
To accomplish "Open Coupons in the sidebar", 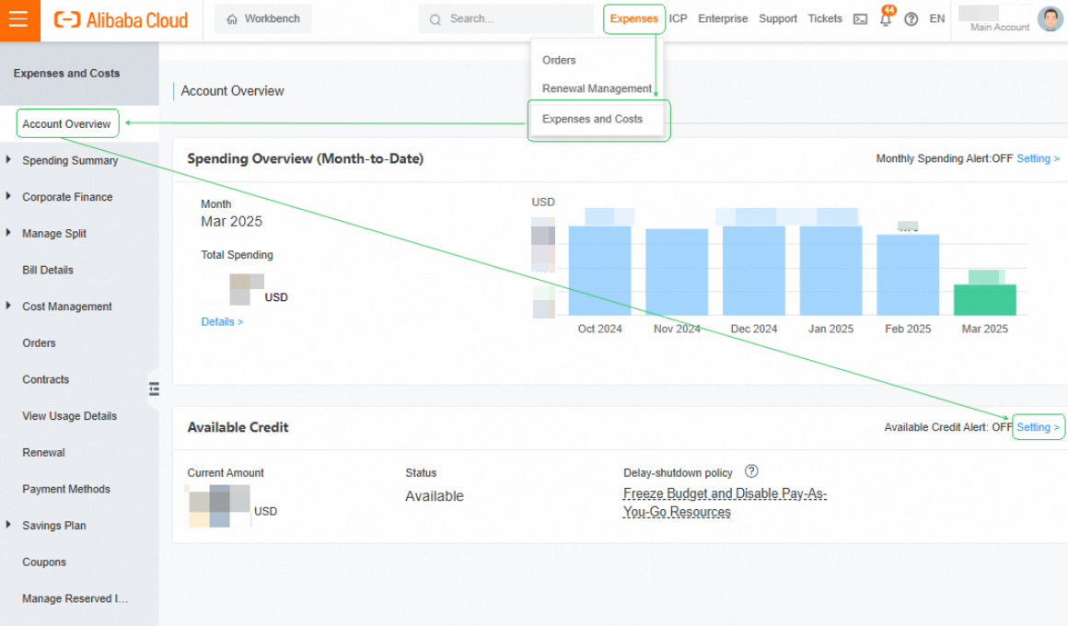I will [44, 562].
